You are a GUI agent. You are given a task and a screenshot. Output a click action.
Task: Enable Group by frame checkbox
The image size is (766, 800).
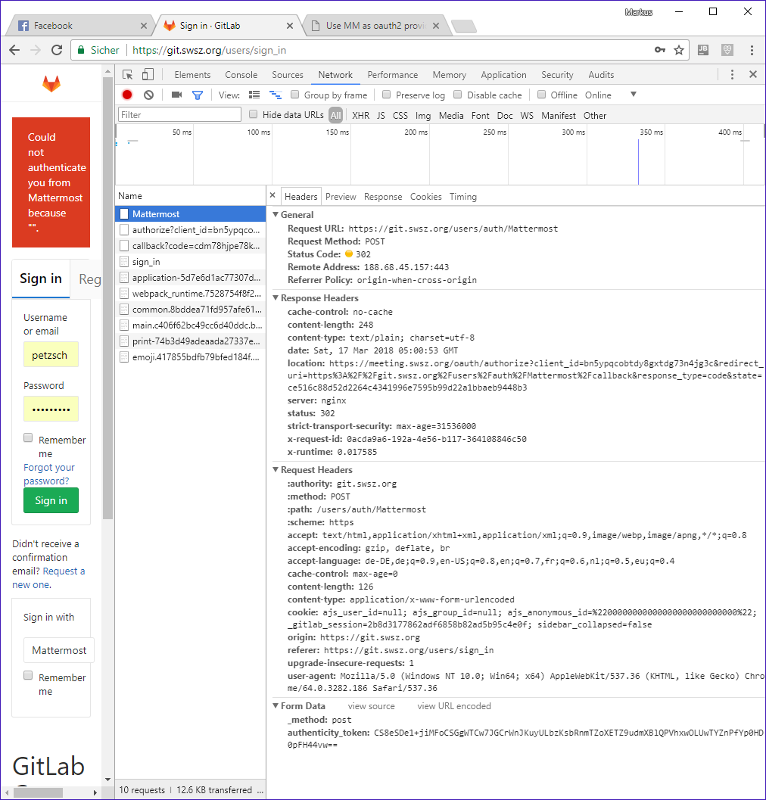(x=294, y=95)
